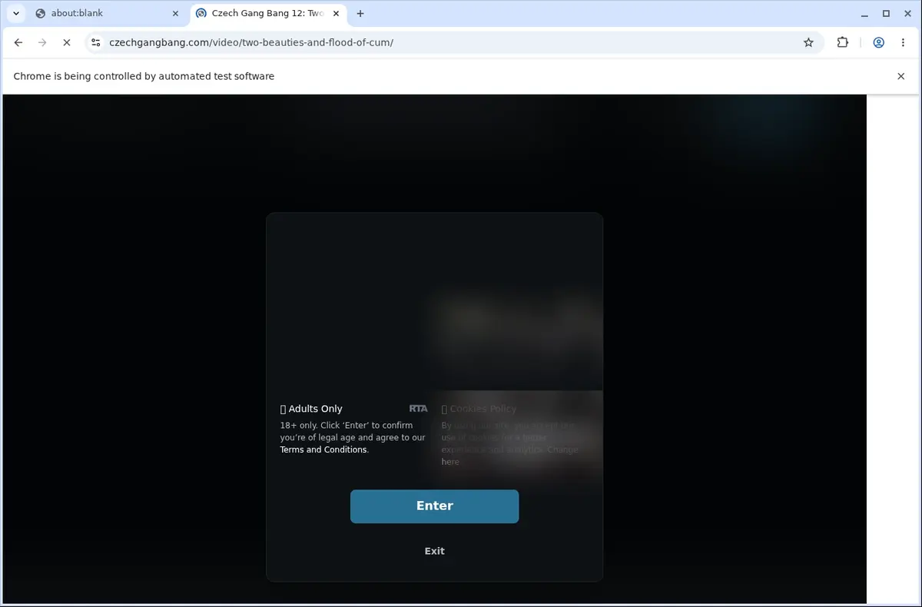Dismiss the automated test software notice
The height and width of the screenshot is (607, 922).
[901, 76]
